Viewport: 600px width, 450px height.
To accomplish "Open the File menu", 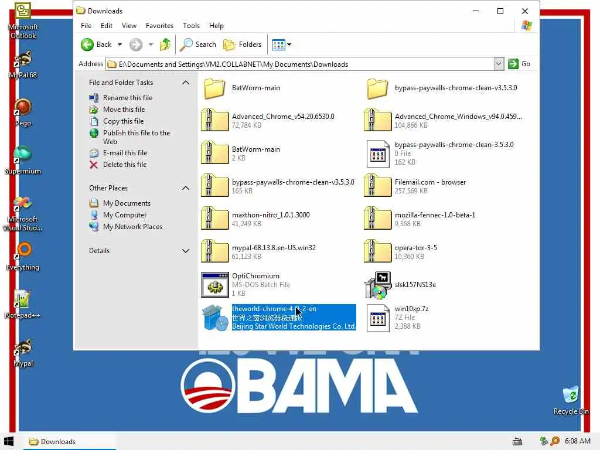I will (x=86, y=26).
